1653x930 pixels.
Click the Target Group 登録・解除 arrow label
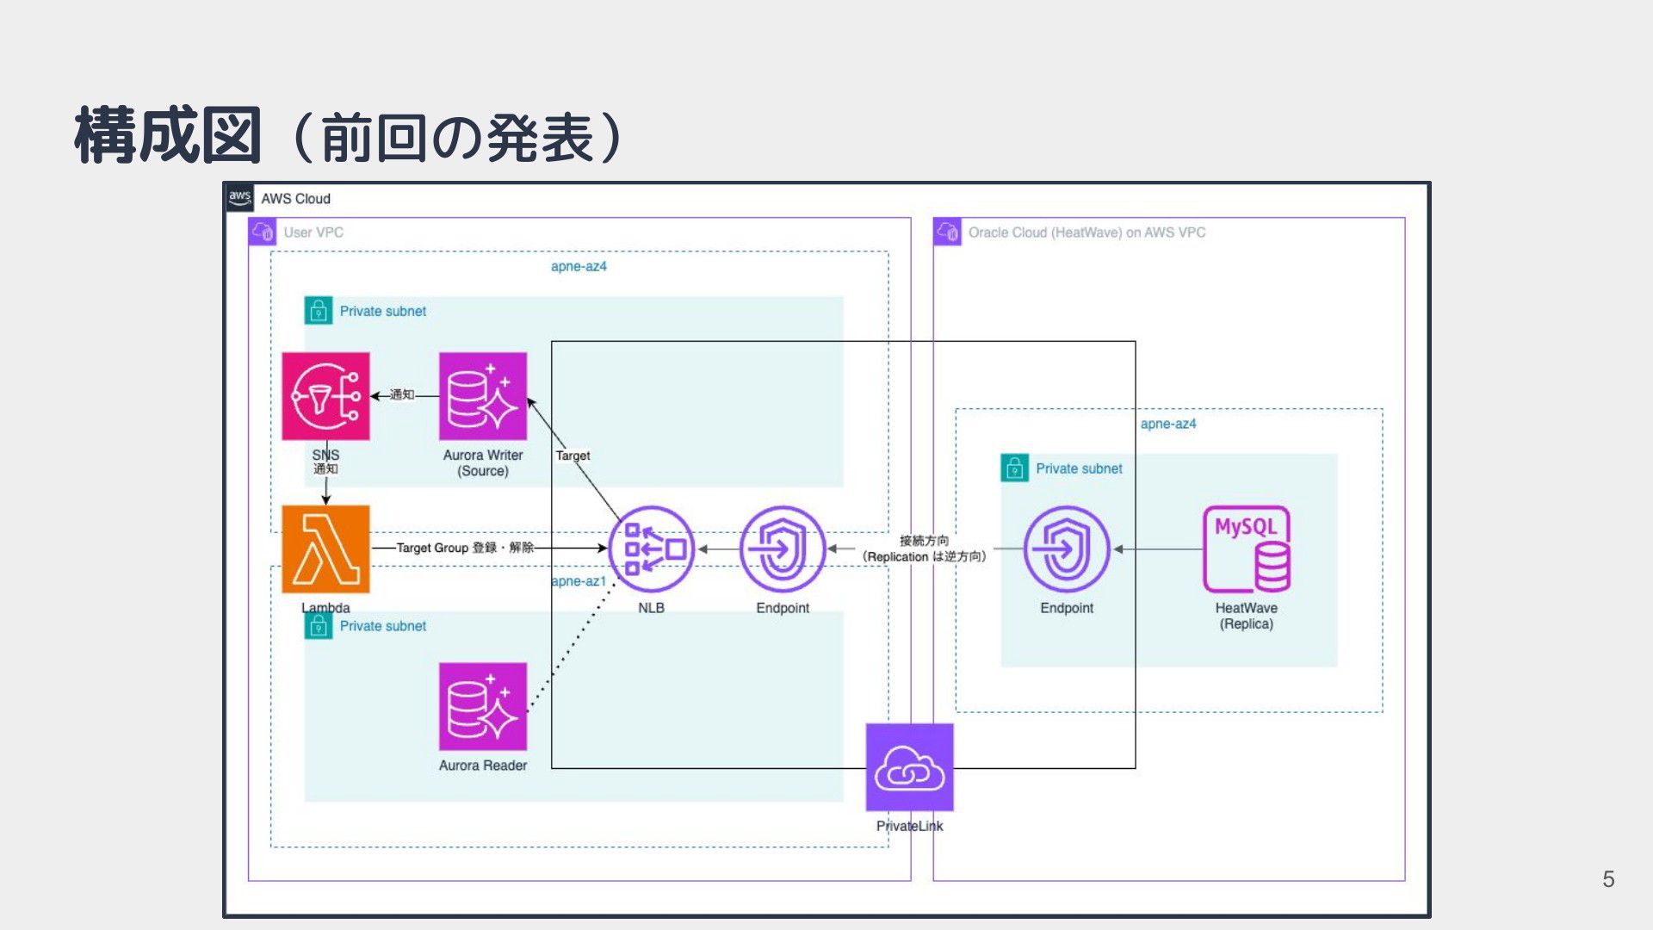coord(465,548)
